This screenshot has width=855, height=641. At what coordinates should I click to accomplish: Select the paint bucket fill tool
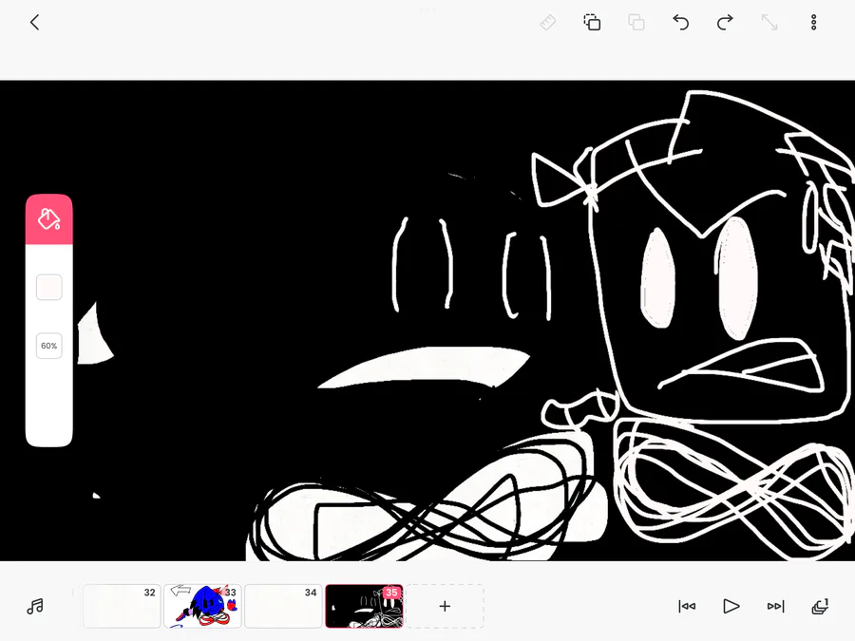[x=49, y=219]
